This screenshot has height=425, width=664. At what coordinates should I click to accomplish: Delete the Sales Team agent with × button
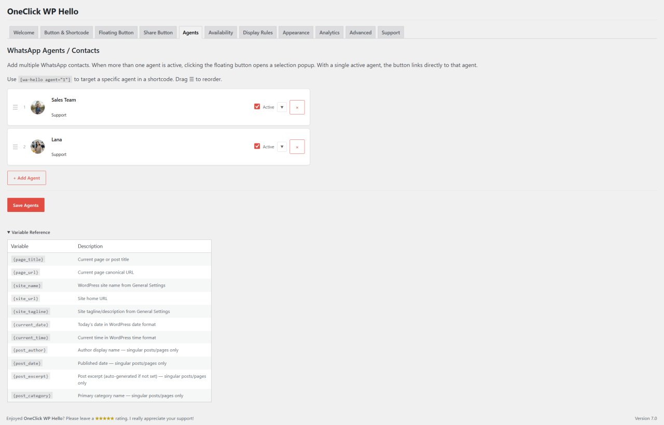click(x=297, y=107)
